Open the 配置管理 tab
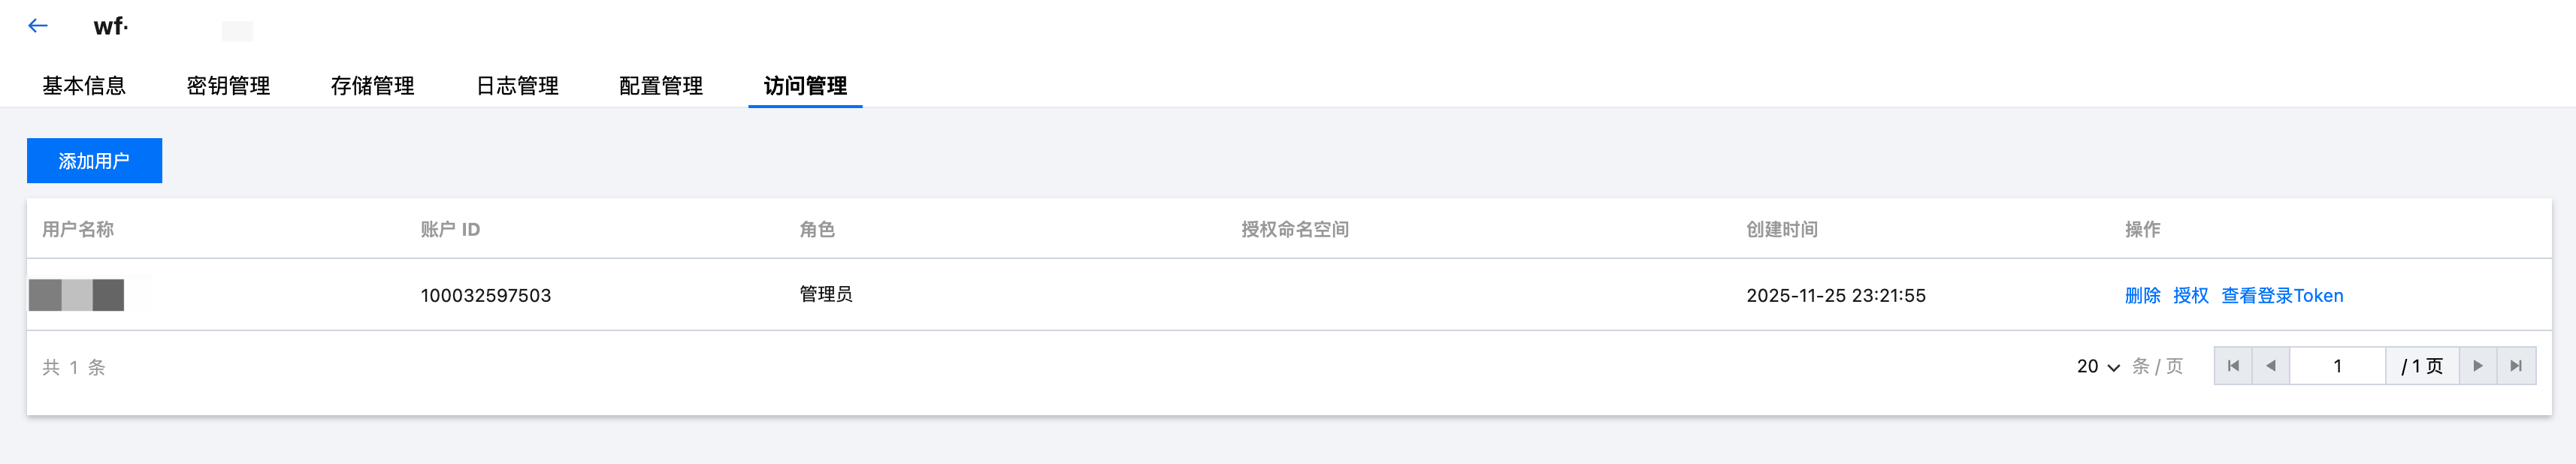This screenshot has width=2576, height=464. tap(661, 86)
